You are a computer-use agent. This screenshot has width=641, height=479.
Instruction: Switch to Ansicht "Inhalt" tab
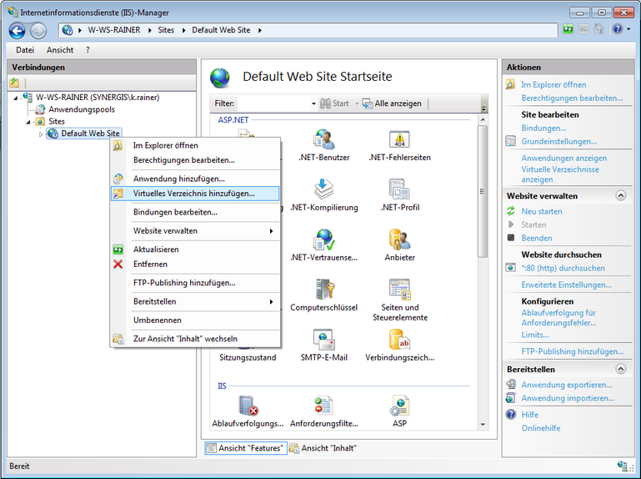click(323, 448)
